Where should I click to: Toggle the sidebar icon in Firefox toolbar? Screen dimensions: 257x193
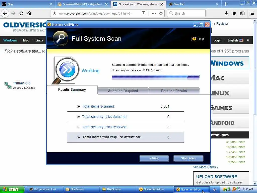(x=242, y=13)
